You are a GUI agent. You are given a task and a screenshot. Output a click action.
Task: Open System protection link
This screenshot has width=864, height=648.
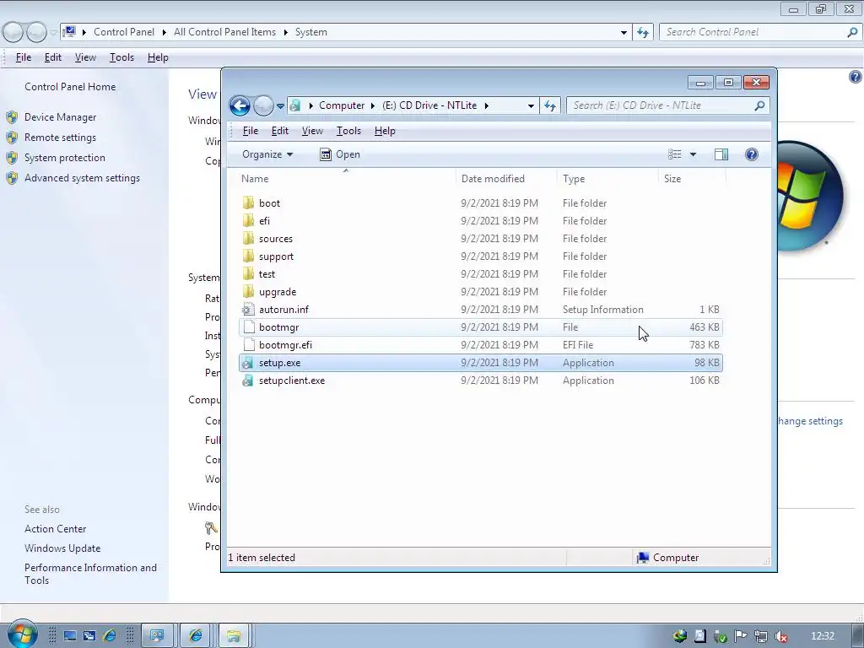(x=64, y=158)
